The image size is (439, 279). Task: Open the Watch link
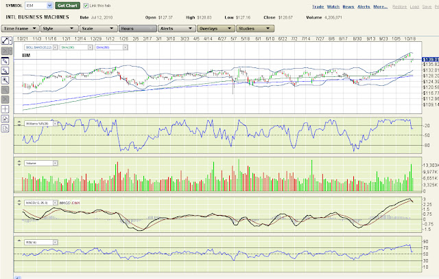333,7
